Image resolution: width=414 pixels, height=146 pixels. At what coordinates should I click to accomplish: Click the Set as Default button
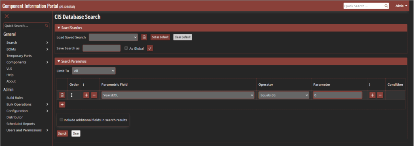pos(160,37)
